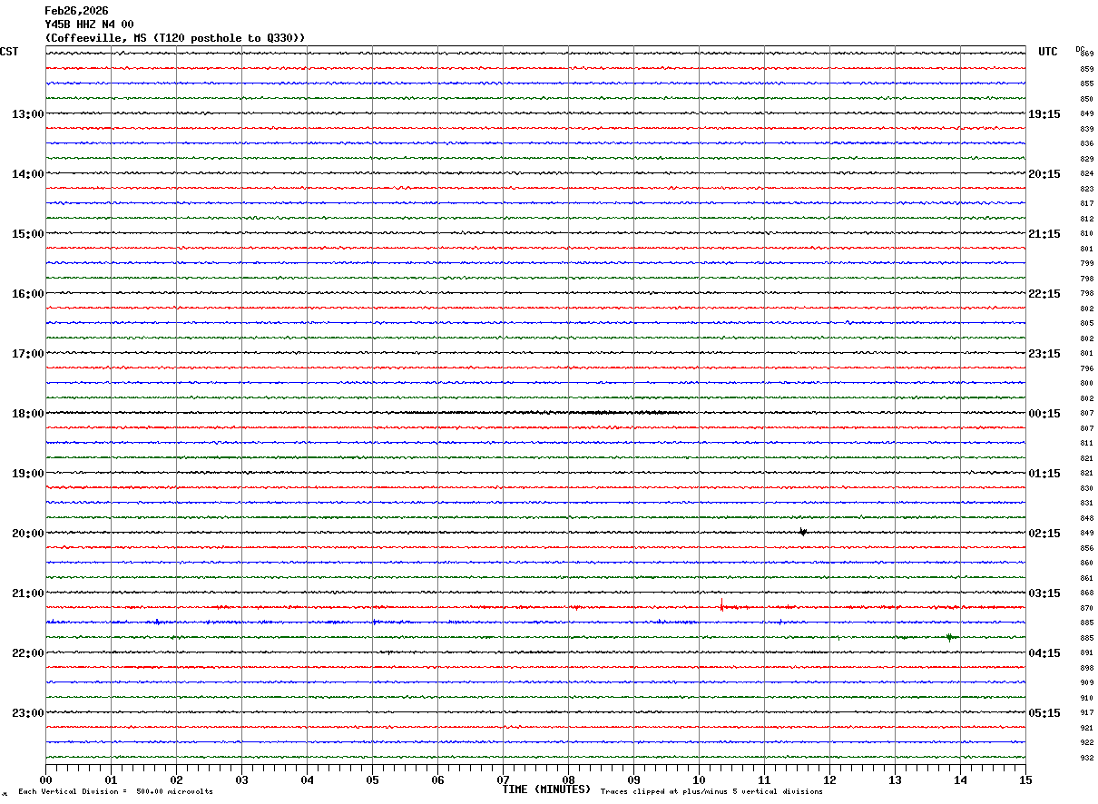Click the DC value 932
Viewport: 1098px width, 804px height.
[x=1086, y=758]
